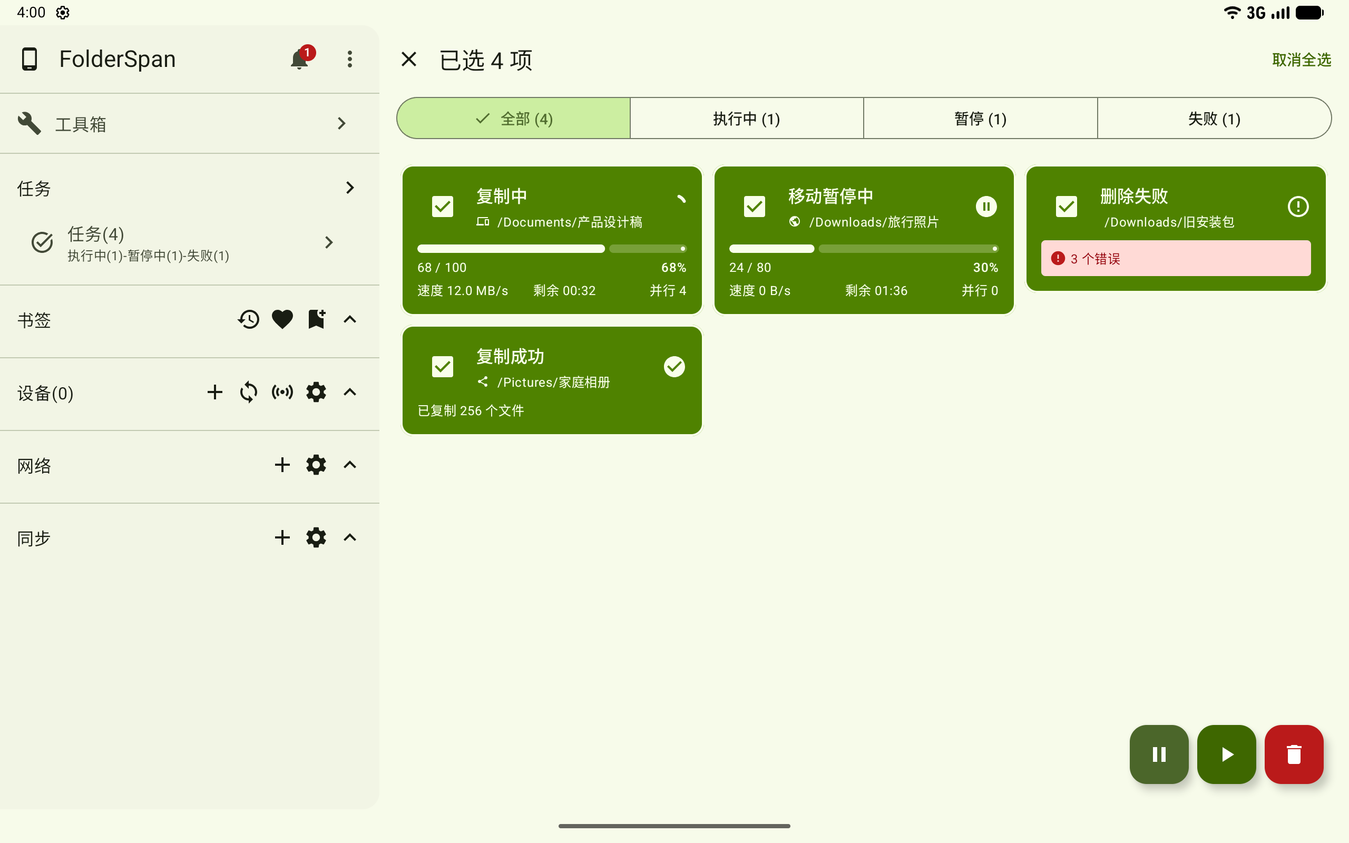Viewport: 1349px width, 843px height.
Task: Open 任务(4) details chevron
Action: tap(329, 242)
